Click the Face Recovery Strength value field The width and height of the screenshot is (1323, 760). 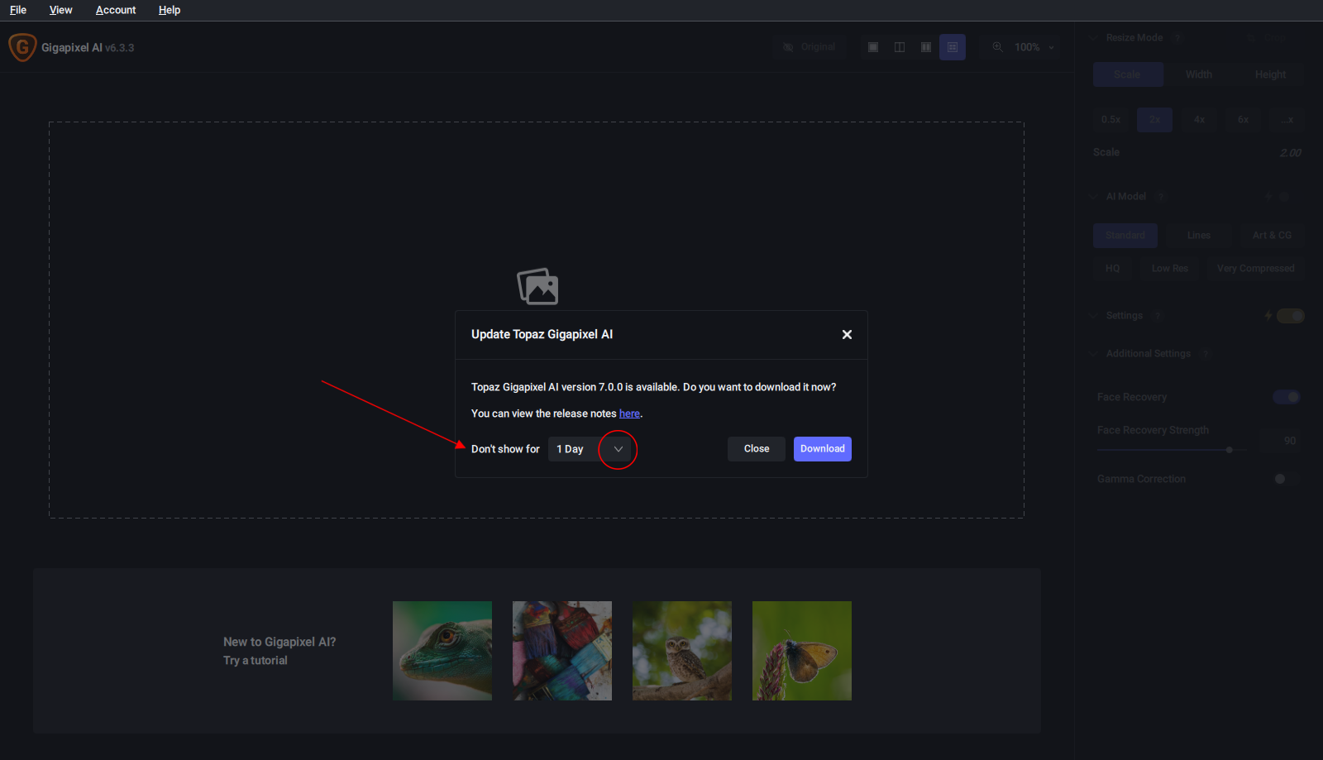(x=1282, y=441)
